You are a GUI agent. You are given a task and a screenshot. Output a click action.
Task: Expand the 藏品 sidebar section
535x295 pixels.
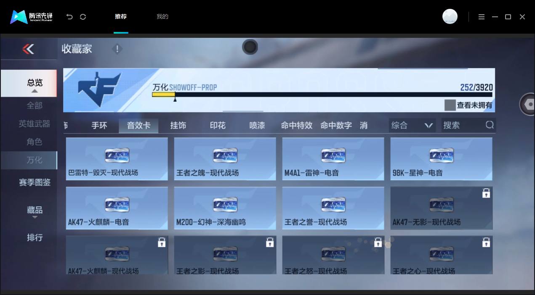(35, 211)
